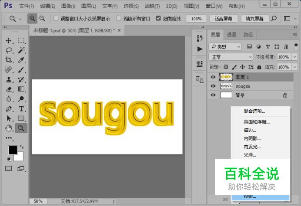Uncheck 细微缩放 checkbox
Screen dimensions: 301x206
coord(158,18)
